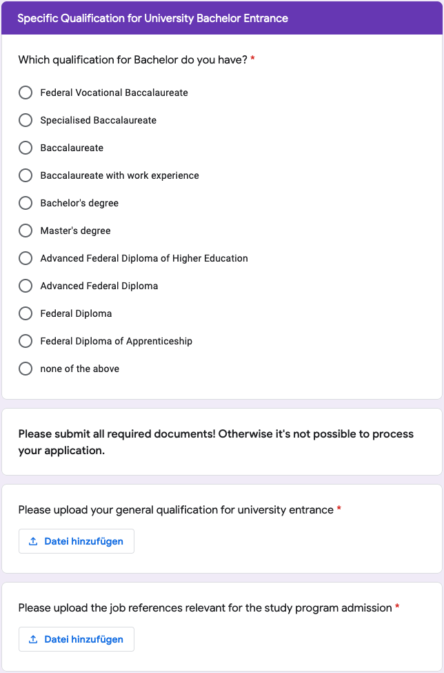Select the plain Baccalaureate radio button
444x673 pixels.
(26, 148)
